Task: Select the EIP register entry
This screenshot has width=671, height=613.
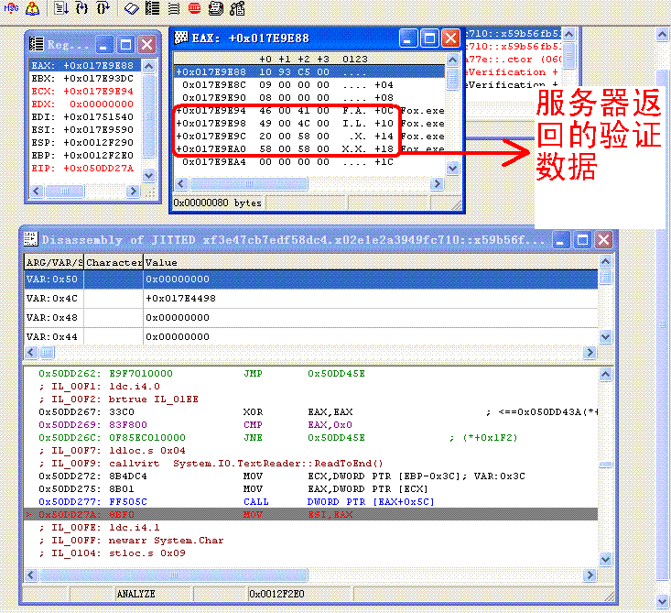Action: click(x=81, y=169)
